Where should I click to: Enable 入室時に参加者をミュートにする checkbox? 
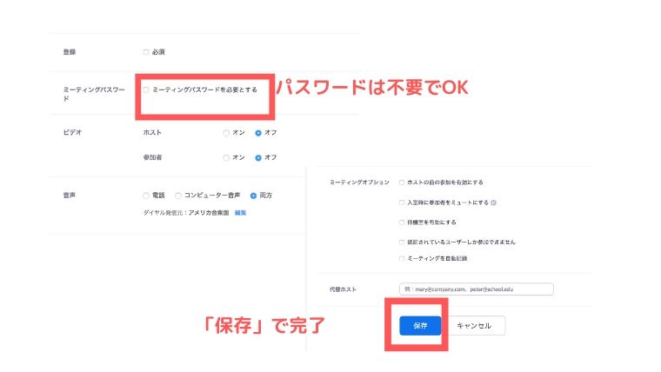pos(401,203)
